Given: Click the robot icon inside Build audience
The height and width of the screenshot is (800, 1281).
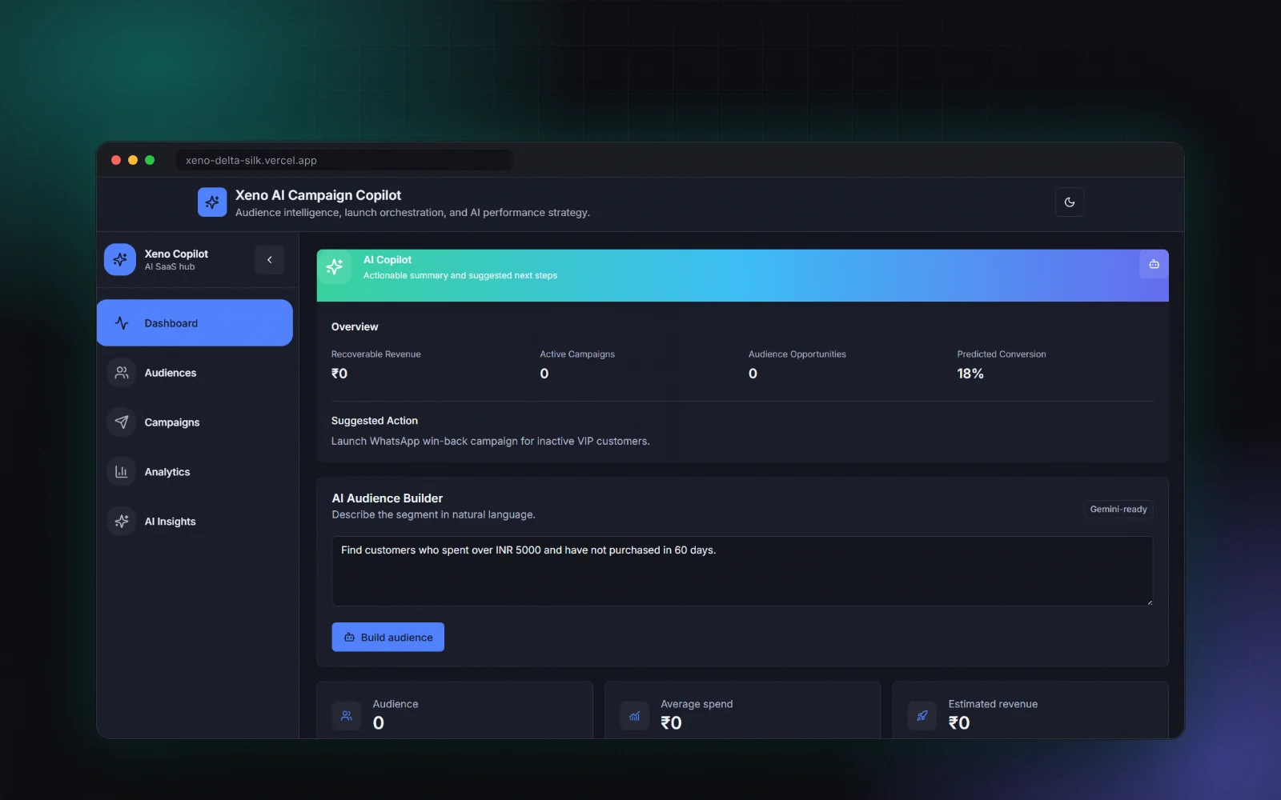Looking at the screenshot, I should 349,638.
